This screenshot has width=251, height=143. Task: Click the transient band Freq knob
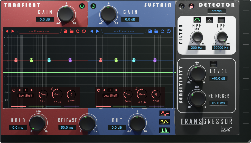[43, 94]
